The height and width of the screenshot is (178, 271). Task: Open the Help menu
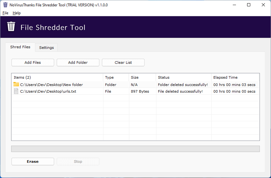point(17,13)
